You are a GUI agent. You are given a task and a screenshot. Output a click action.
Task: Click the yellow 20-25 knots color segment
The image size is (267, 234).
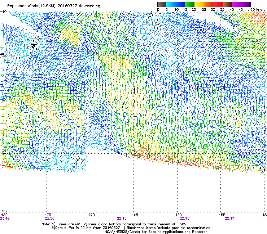point(199,4)
